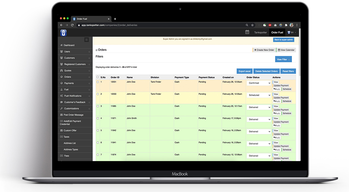This screenshot has height=192, width=349.
Task: Open new browser tab with plus icon
Action: pos(115,19)
